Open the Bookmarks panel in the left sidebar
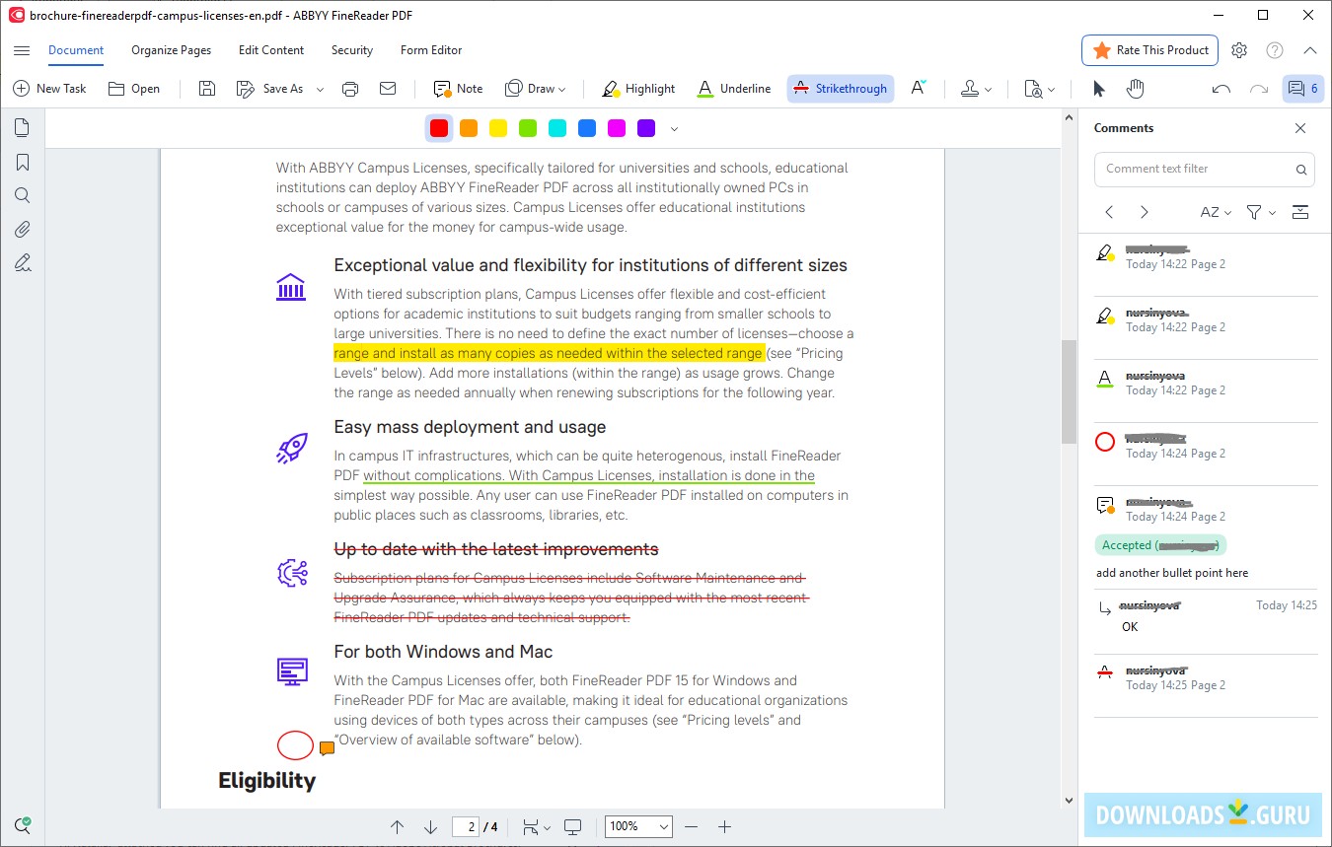This screenshot has height=847, width=1332. [22, 162]
